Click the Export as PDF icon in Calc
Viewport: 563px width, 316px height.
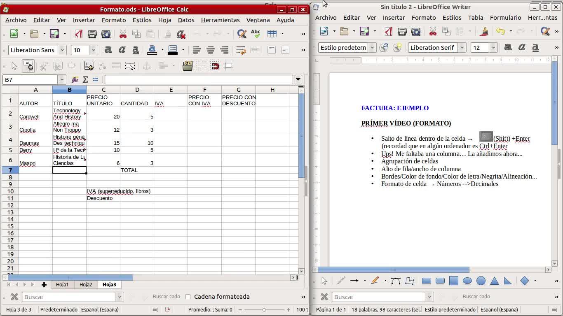coord(78,34)
